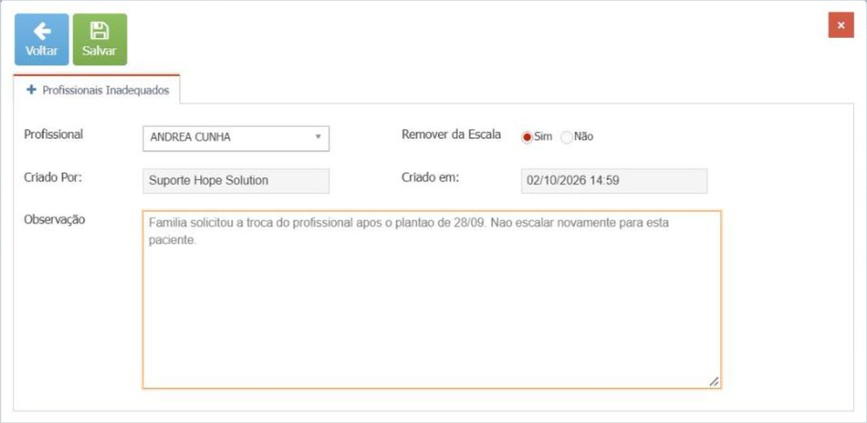The width and height of the screenshot is (867, 423).
Task: Grab the Observação textarea resize handle
Action: coord(714,382)
